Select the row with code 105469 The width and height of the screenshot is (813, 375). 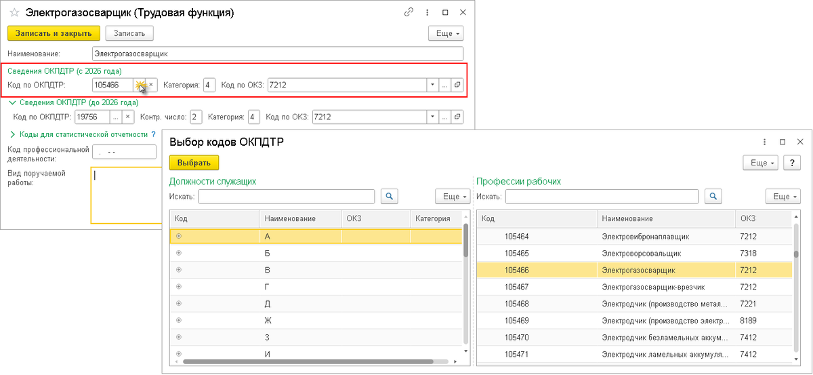pos(634,319)
